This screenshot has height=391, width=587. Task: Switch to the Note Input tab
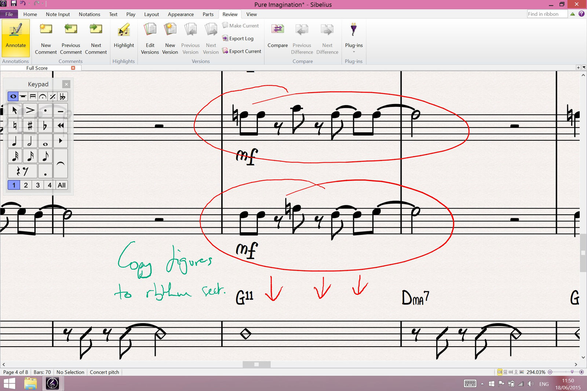(x=58, y=14)
